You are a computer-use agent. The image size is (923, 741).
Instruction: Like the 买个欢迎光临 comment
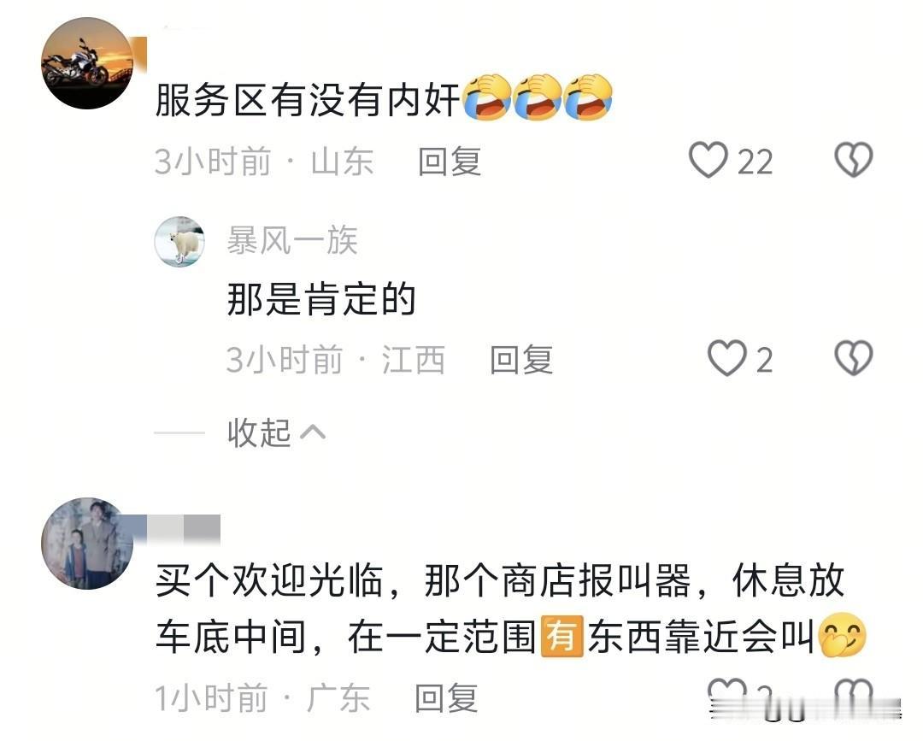pyautogui.click(x=726, y=693)
